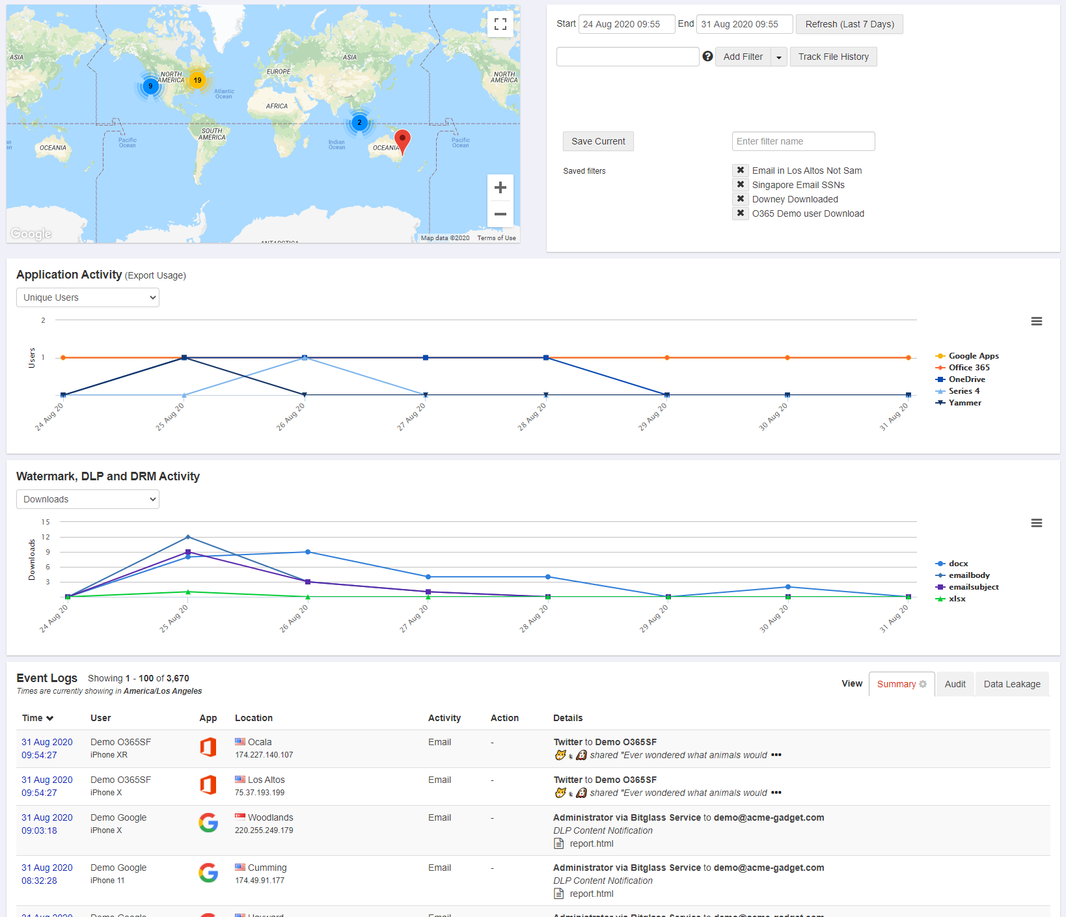The height and width of the screenshot is (917, 1066).
Task: Open the Unique Users dropdown
Action: pos(88,297)
